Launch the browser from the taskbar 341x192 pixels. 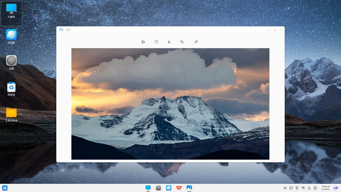pyautogui.click(x=169, y=188)
